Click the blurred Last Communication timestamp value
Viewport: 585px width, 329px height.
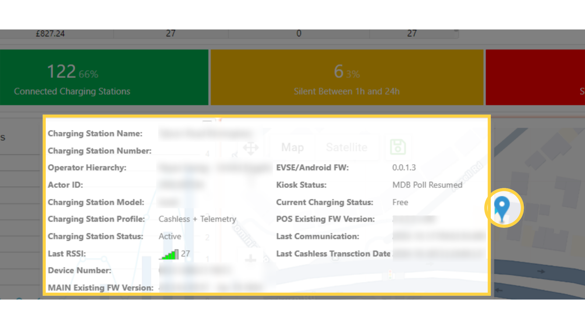[439, 236]
